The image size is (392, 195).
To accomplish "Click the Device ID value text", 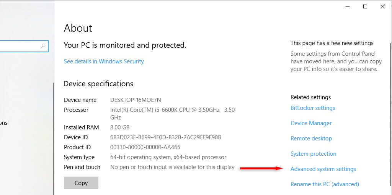I will 165,137.
